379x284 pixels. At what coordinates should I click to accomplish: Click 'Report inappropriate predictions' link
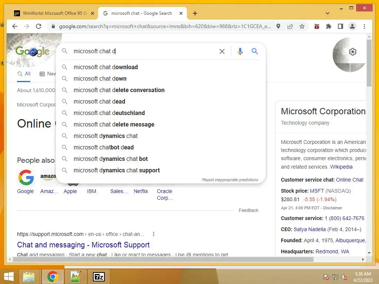coord(230,180)
